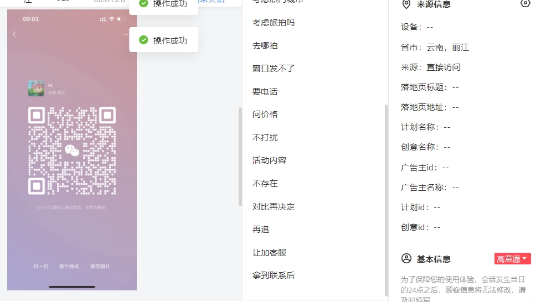The image size is (541, 302).
Task: Select the 不打扰 quick reply
Action: pyautogui.click(x=265, y=138)
